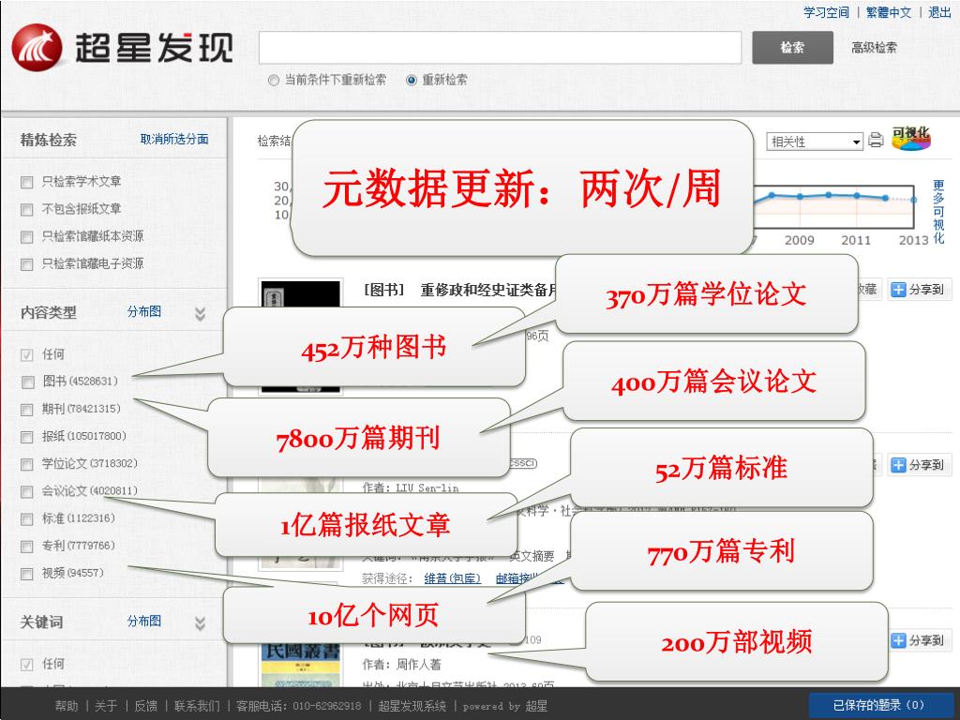This screenshot has height=720, width=960.
Task: Open 分布图 link for 内容类型
Action: click(x=143, y=311)
